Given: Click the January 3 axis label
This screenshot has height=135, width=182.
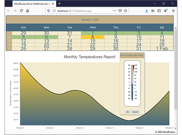Looking at the screenshot, I should coord(80,128).
